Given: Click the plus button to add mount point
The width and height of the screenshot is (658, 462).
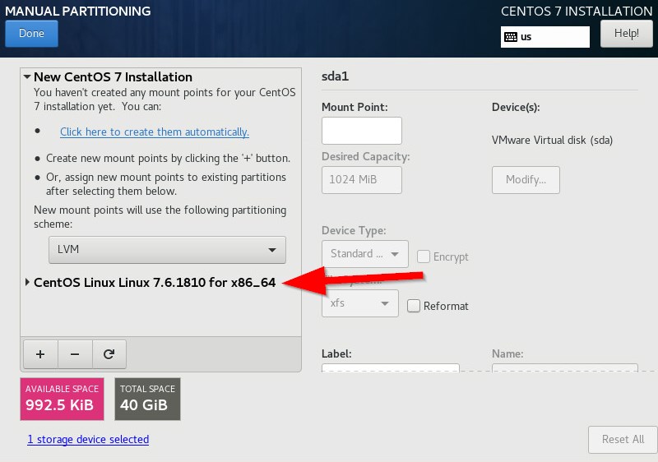Looking at the screenshot, I should coord(40,354).
